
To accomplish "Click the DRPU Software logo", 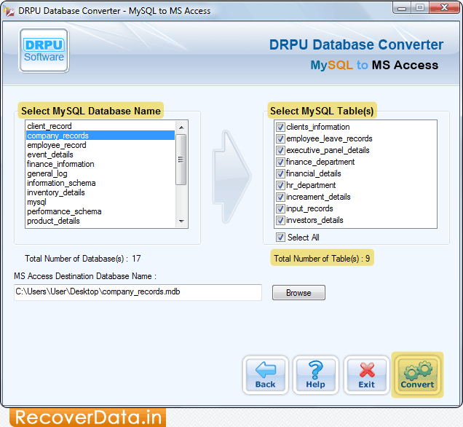I will 44,50.
